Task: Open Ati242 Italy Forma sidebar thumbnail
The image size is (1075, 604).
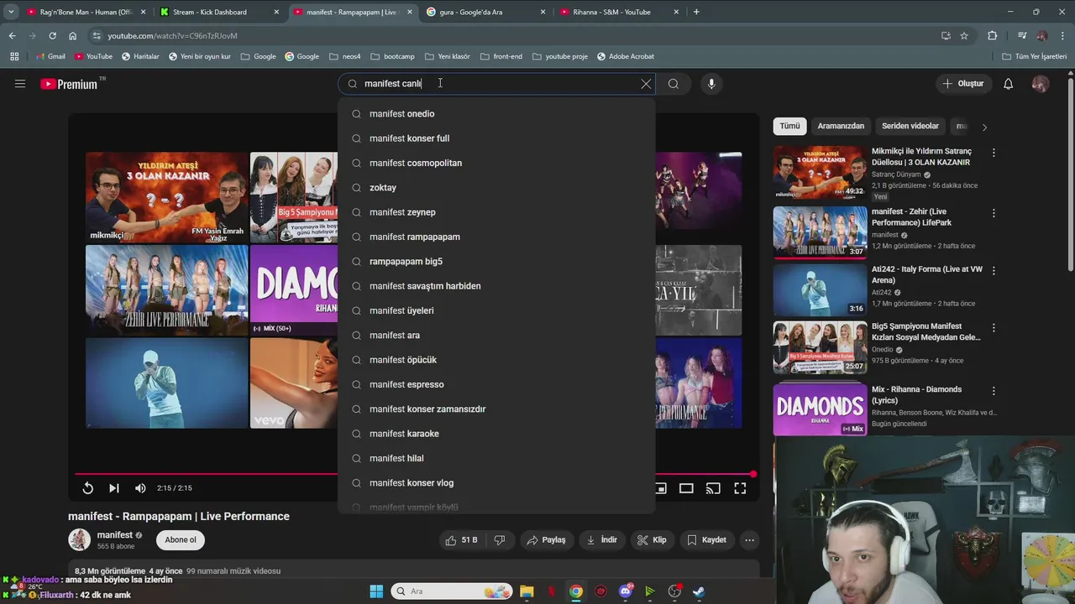Action: 820,289
